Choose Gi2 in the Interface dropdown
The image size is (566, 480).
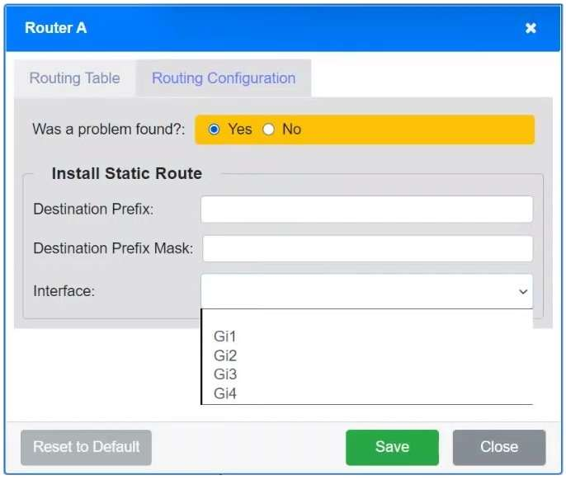[225, 355]
